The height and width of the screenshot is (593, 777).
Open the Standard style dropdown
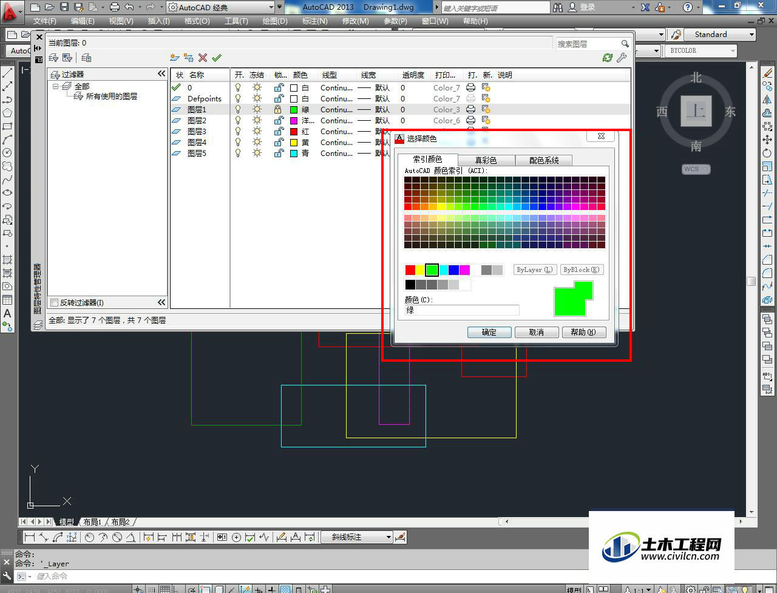752,35
